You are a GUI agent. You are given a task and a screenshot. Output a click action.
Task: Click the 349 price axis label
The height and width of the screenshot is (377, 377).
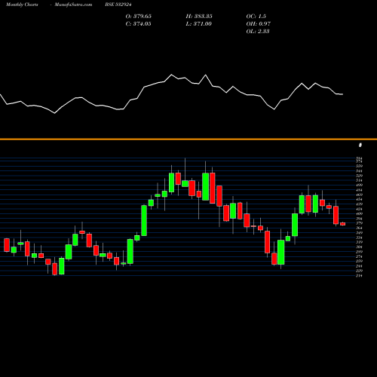[x=359, y=233]
